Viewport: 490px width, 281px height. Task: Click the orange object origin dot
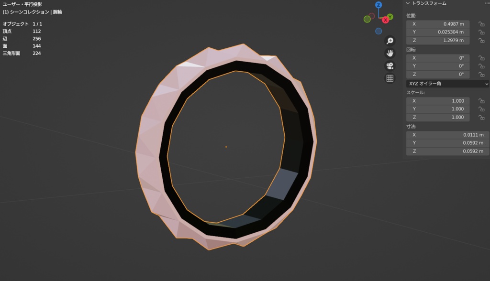226,147
